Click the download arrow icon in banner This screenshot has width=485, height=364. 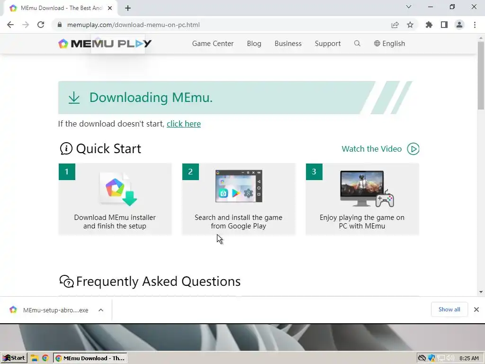pos(74,98)
